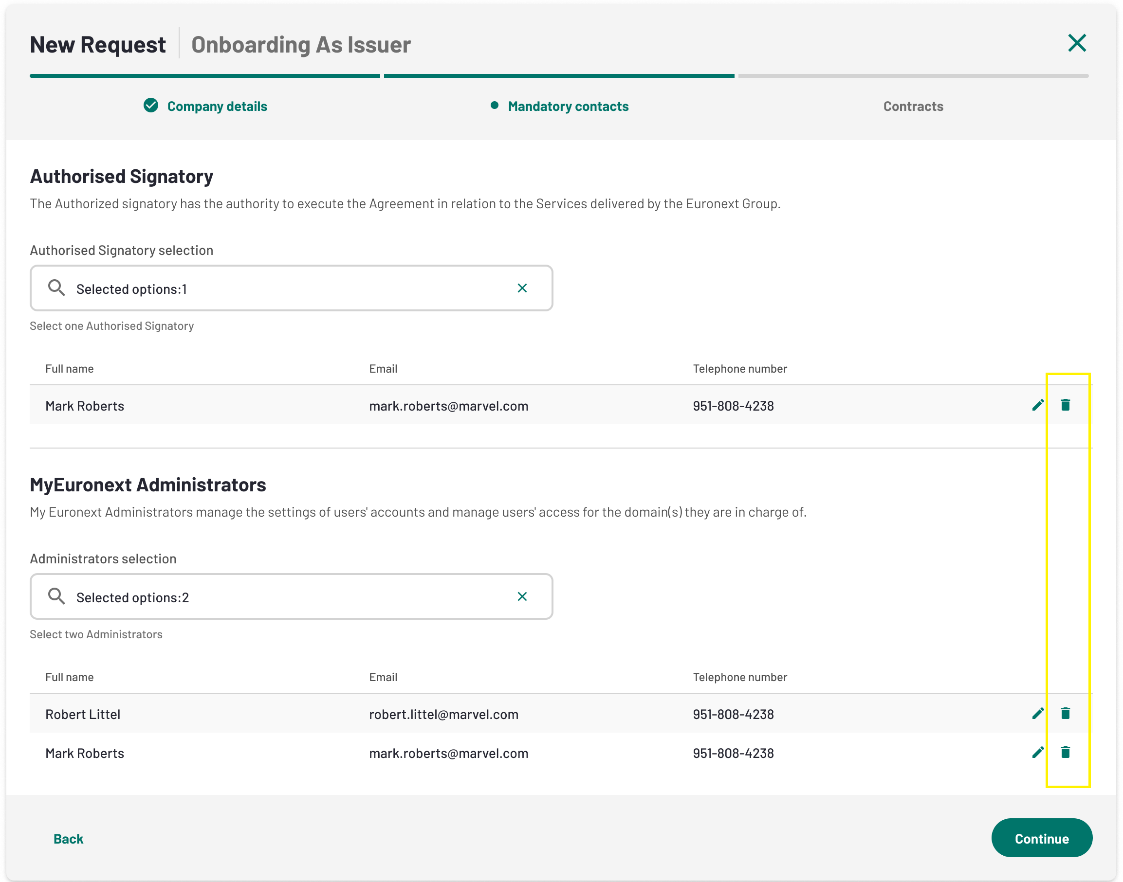The height and width of the screenshot is (882, 1123).
Task: Clear Authorised Signatory selection with X
Action: (x=522, y=288)
